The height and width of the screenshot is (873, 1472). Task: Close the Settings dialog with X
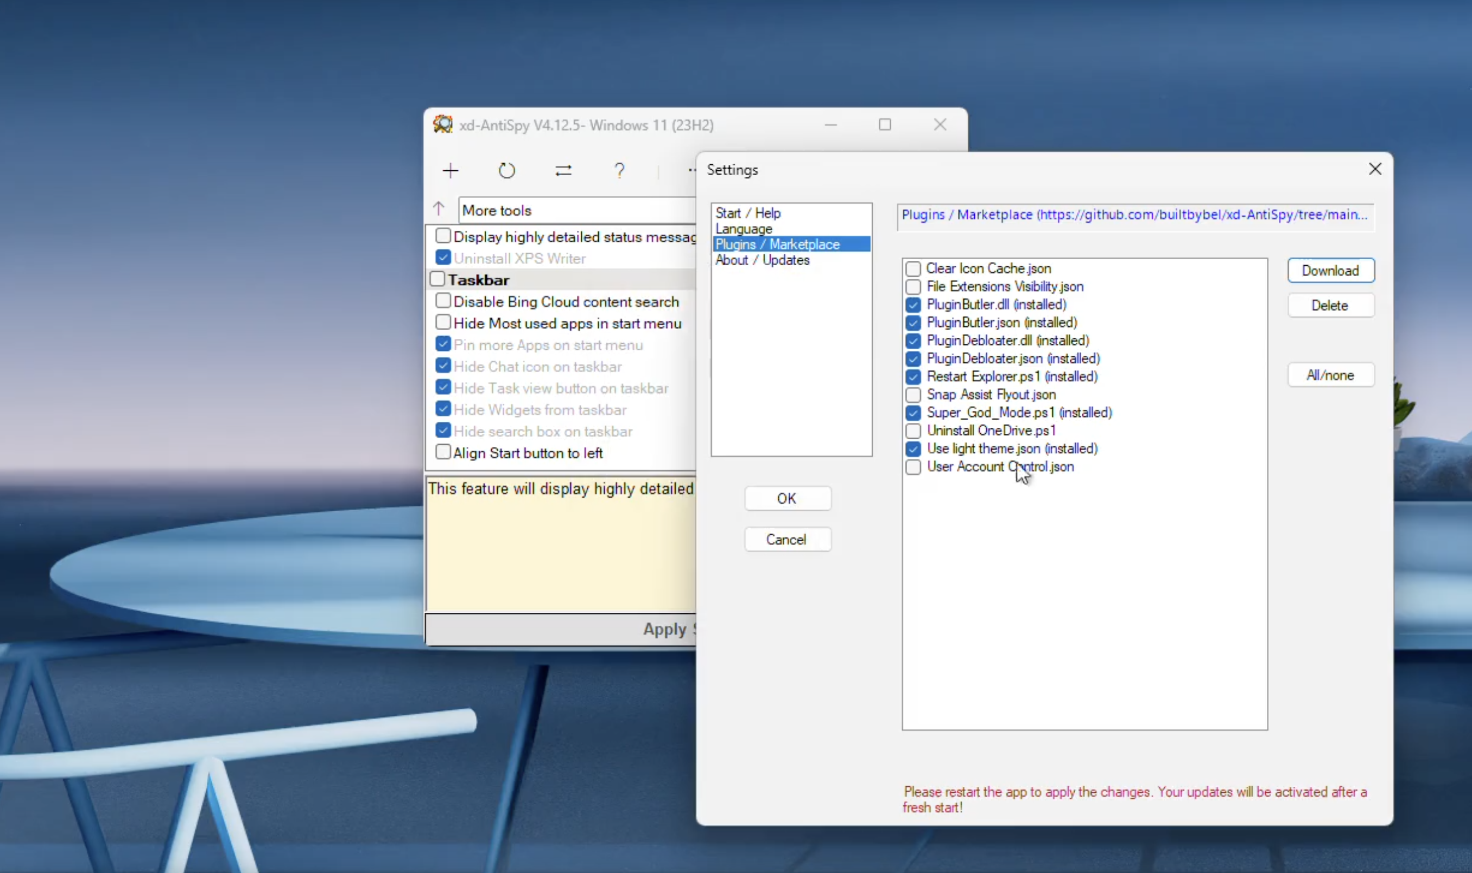[x=1375, y=169]
